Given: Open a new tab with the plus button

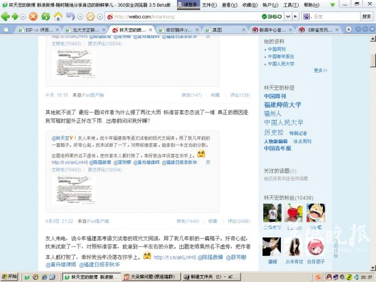Looking at the screenshot, I should (x=349, y=29).
